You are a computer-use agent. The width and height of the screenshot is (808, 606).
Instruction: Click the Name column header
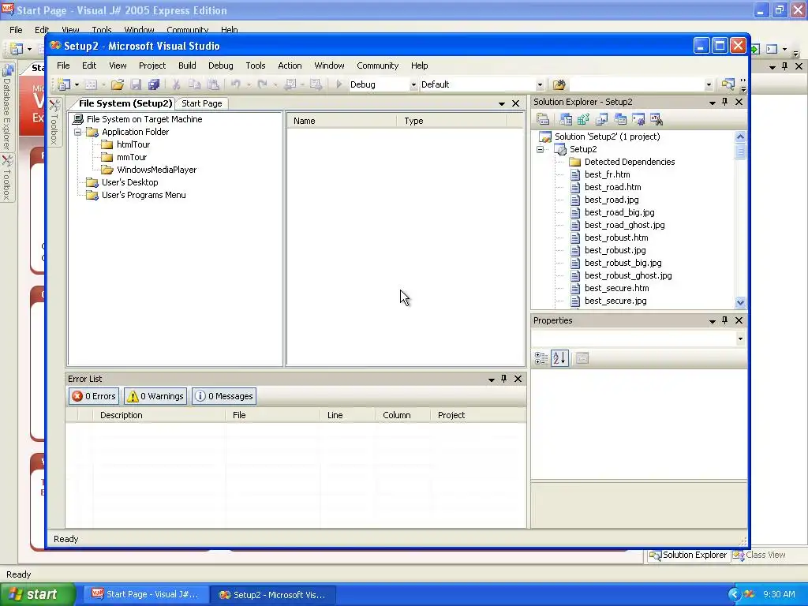pos(342,121)
